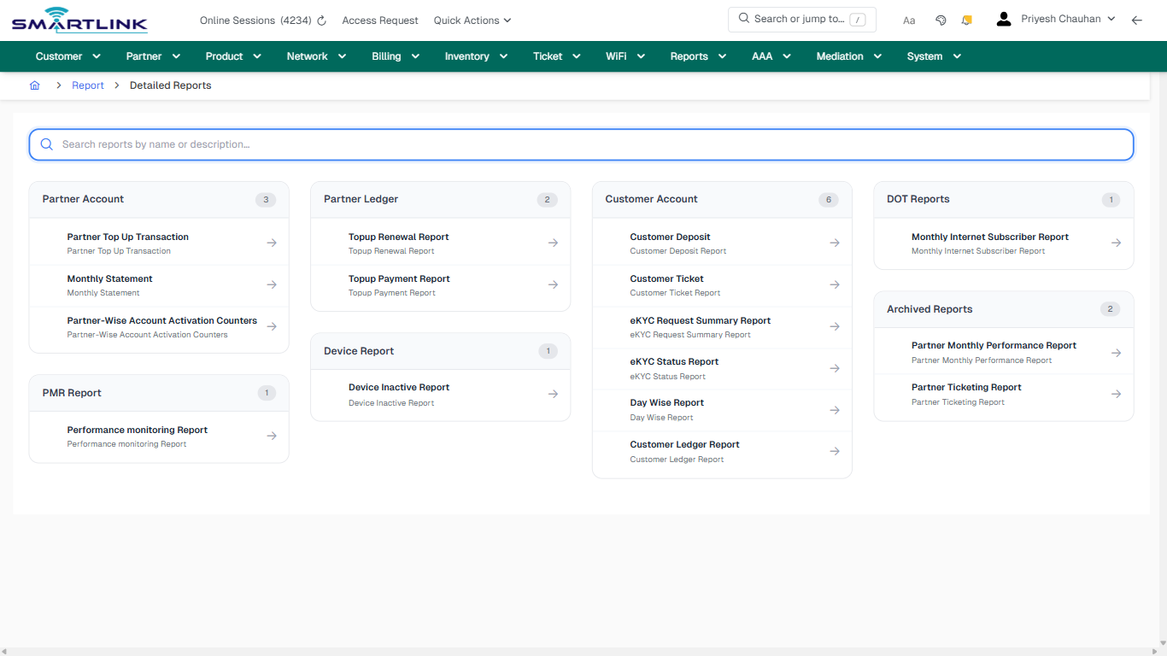Open the Device Inactive Report

pyautogui.click(x=398, y=387)
